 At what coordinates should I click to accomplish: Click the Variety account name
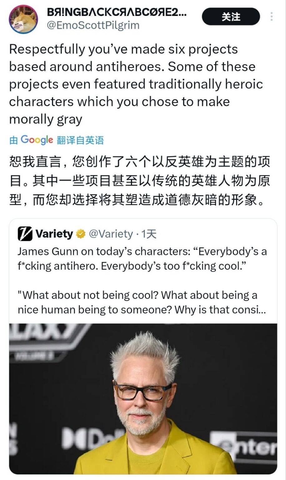point(54,234)
